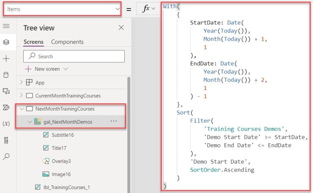Screen dimensions: 313x193
Task: Select the CurrentMonthTrainingCourses screen
Action: coord(68,96)
